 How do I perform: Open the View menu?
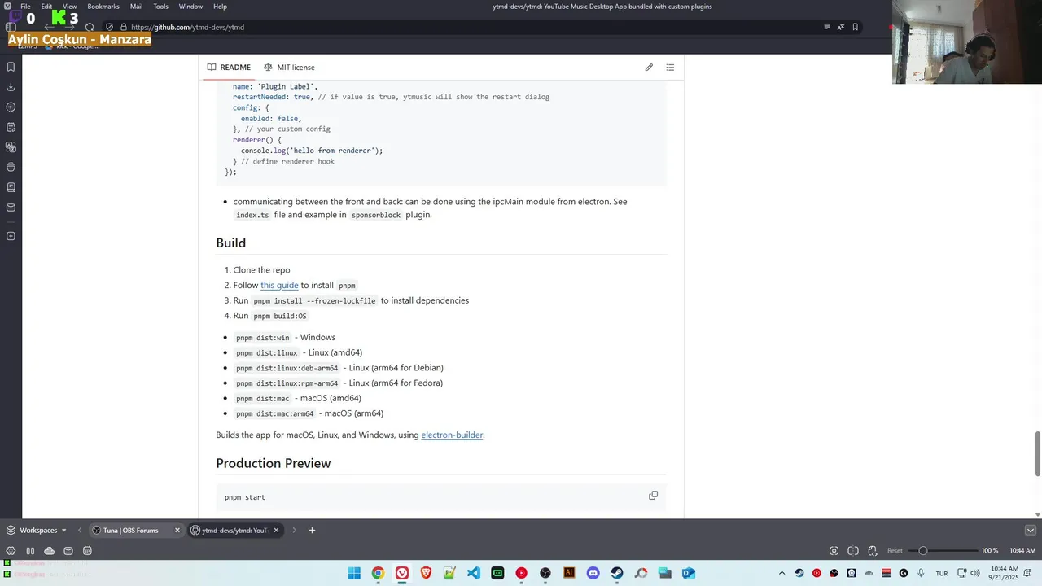tap(70, 7)
